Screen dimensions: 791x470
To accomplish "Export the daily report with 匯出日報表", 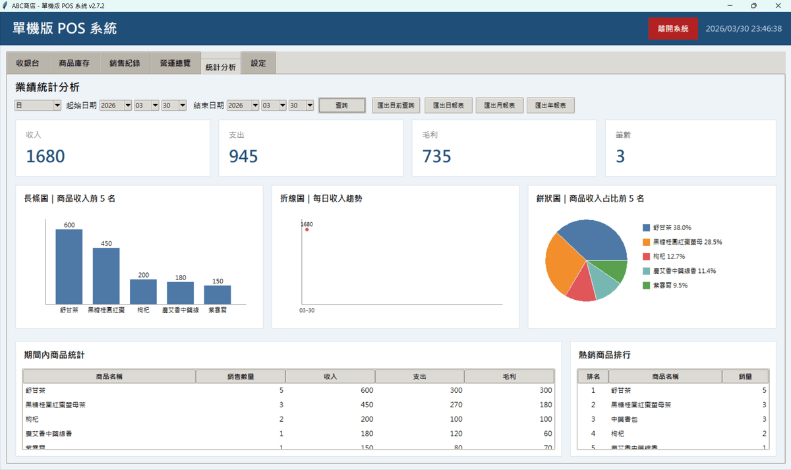I will [448, 105].
